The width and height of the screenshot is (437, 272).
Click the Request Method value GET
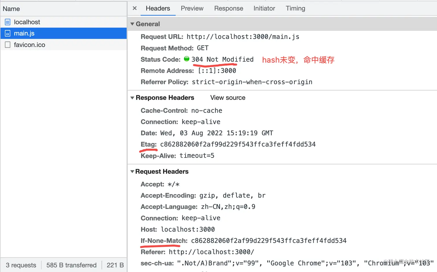(203, 48)
